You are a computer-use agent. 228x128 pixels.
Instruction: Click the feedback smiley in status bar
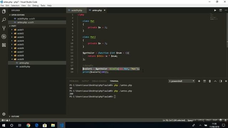(x=221, y=120)
